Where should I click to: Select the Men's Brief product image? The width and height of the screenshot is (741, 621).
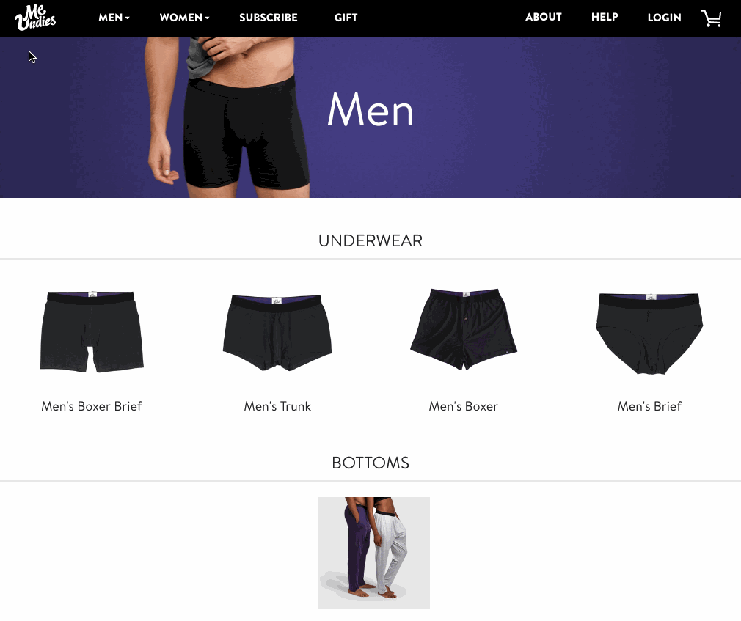tap(650, 334)
